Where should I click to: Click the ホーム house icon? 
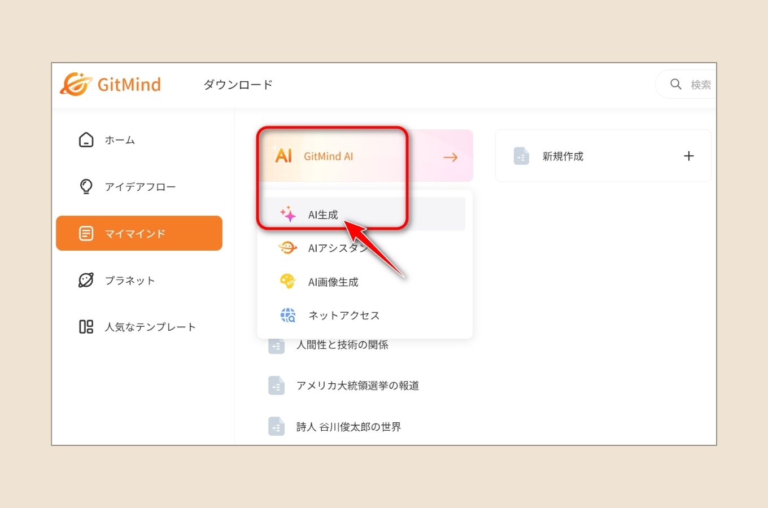coord(86,139)
